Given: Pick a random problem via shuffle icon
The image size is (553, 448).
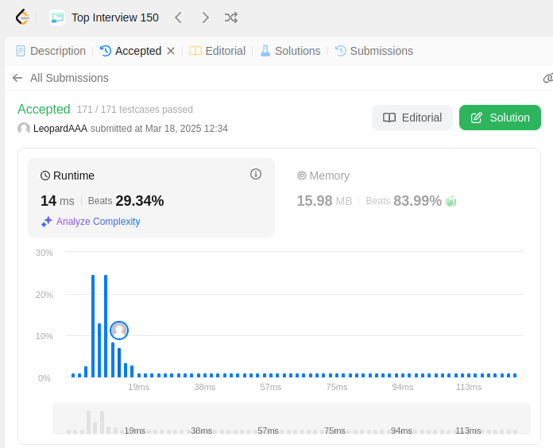Looking at the screenshot, I should tap(231, 17).
